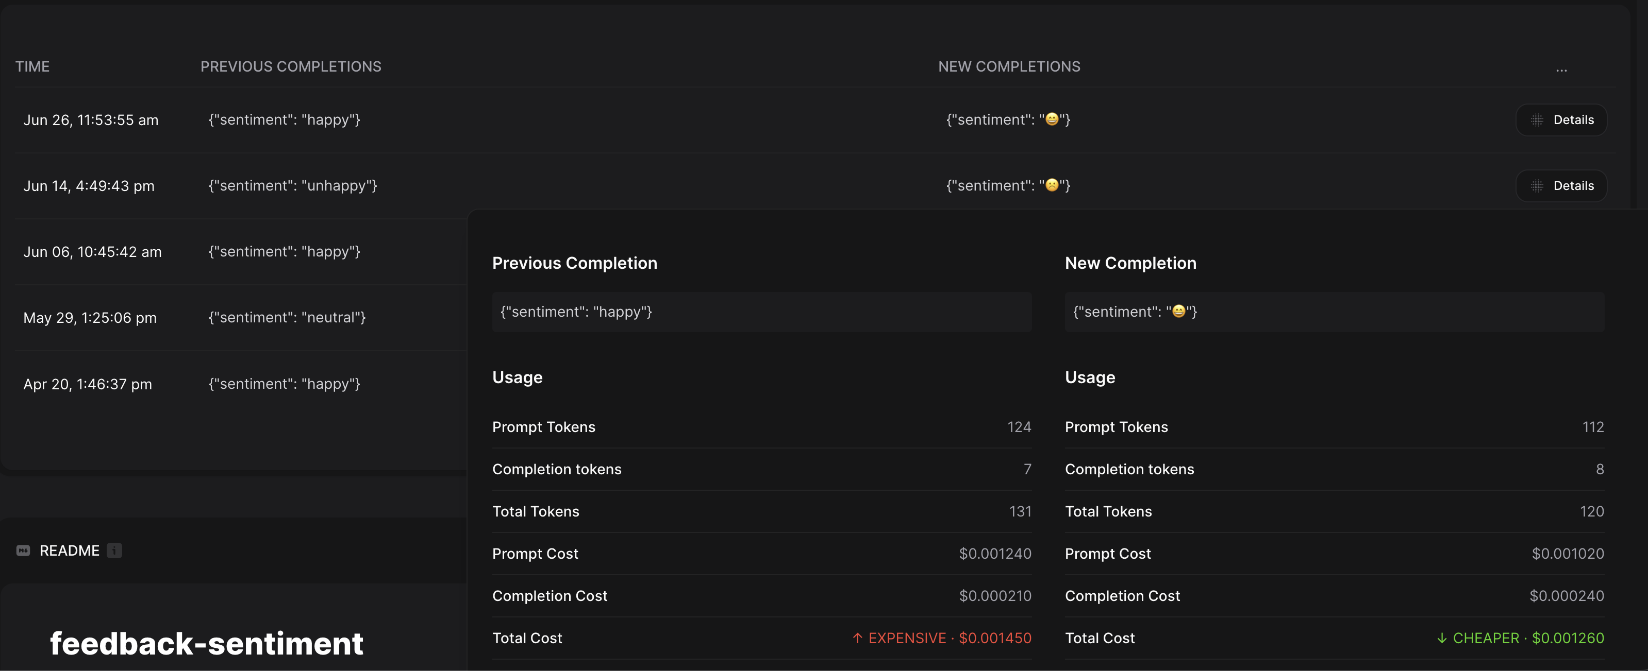Screen dimensions: 1648x671
Task: Open Details for the Jun 14 row
Action: [x=1561, y=186]
